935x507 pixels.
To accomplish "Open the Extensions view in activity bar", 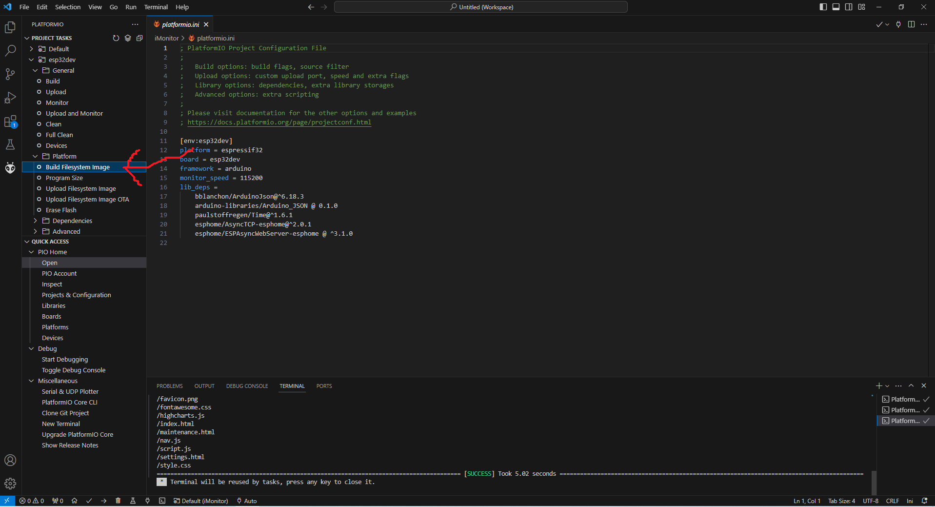I will click(x=10, y=122).
